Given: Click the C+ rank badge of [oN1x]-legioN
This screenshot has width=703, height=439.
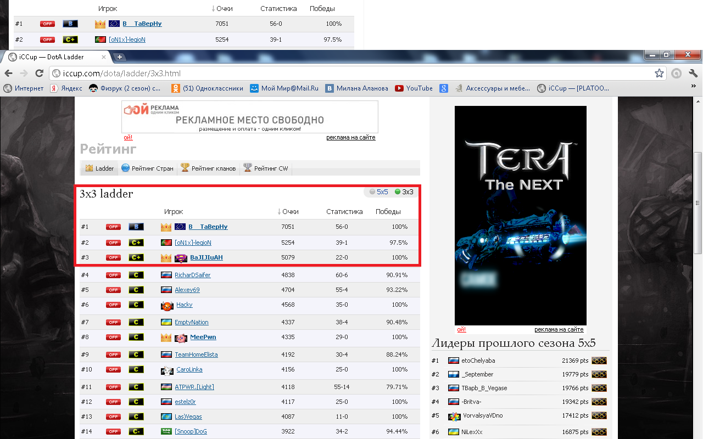Looking at the screenshot, I should click(x=136, y=243).
